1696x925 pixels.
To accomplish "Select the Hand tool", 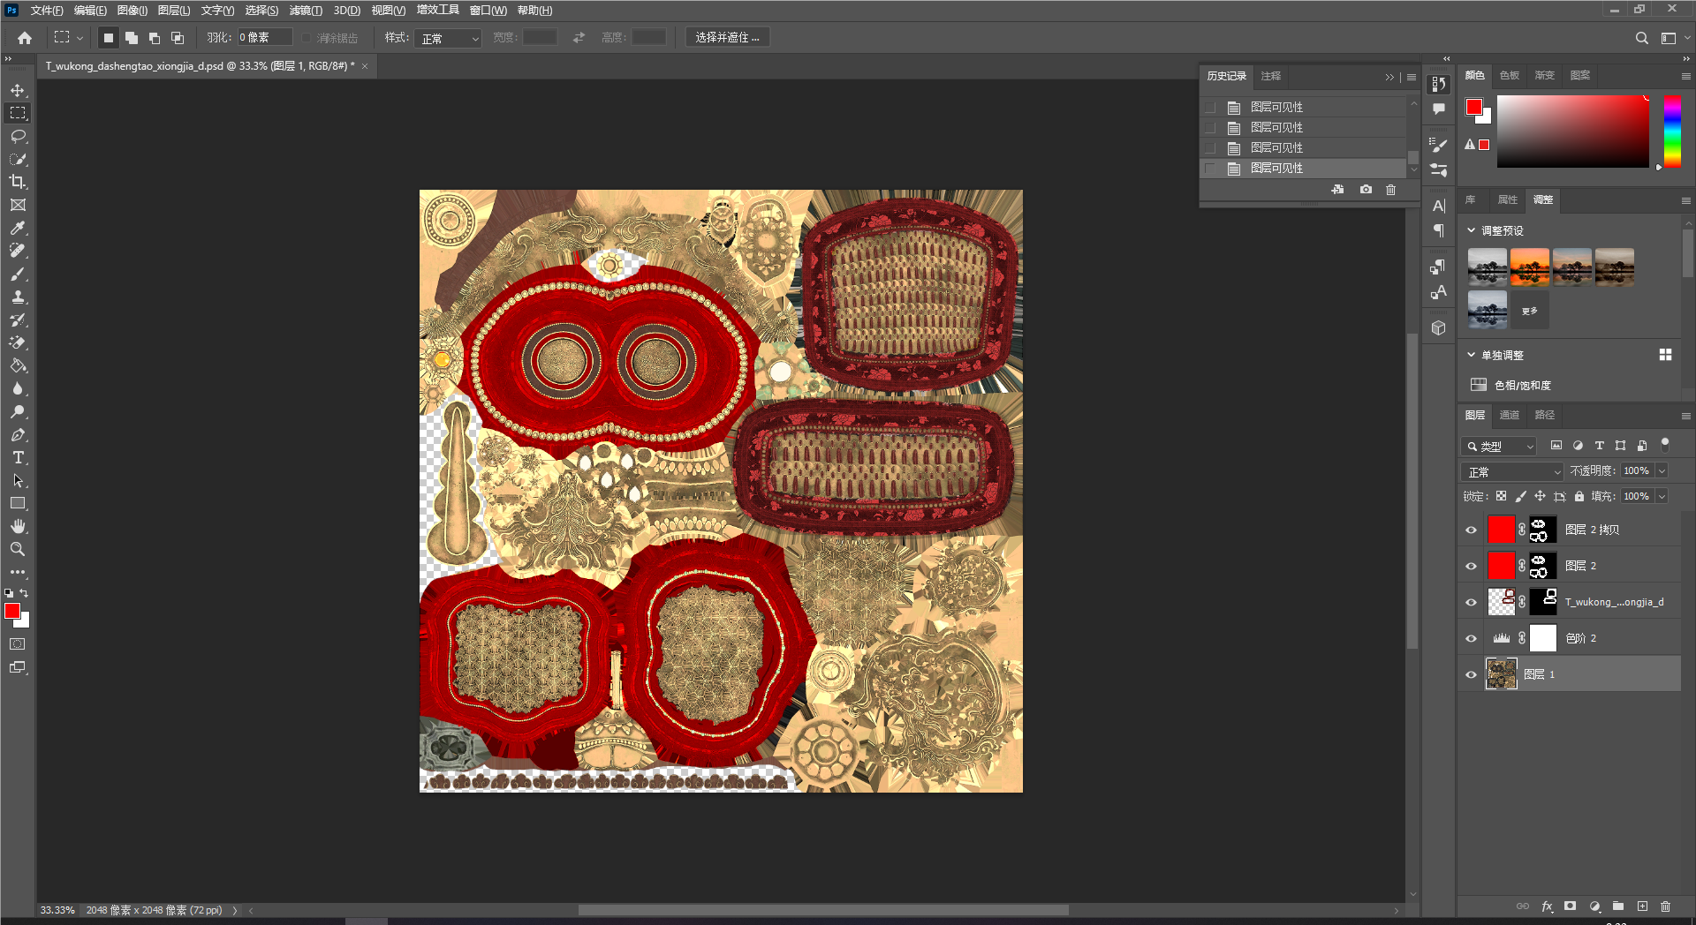I will coord(18,526).
